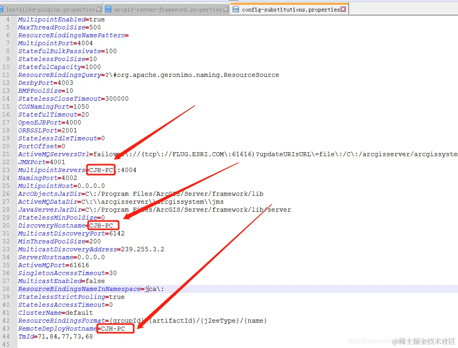Close the installed-plugins.properties tab
The image size is (458, 348).
(99, 10)
